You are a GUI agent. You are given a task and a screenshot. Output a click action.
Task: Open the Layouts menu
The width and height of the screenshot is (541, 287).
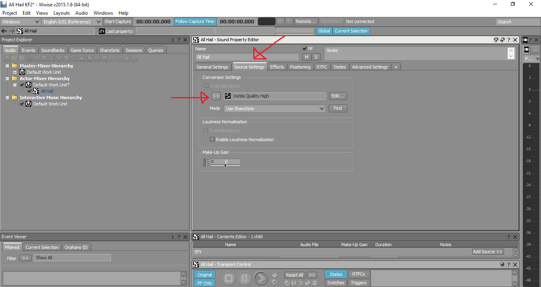point(61,13)
